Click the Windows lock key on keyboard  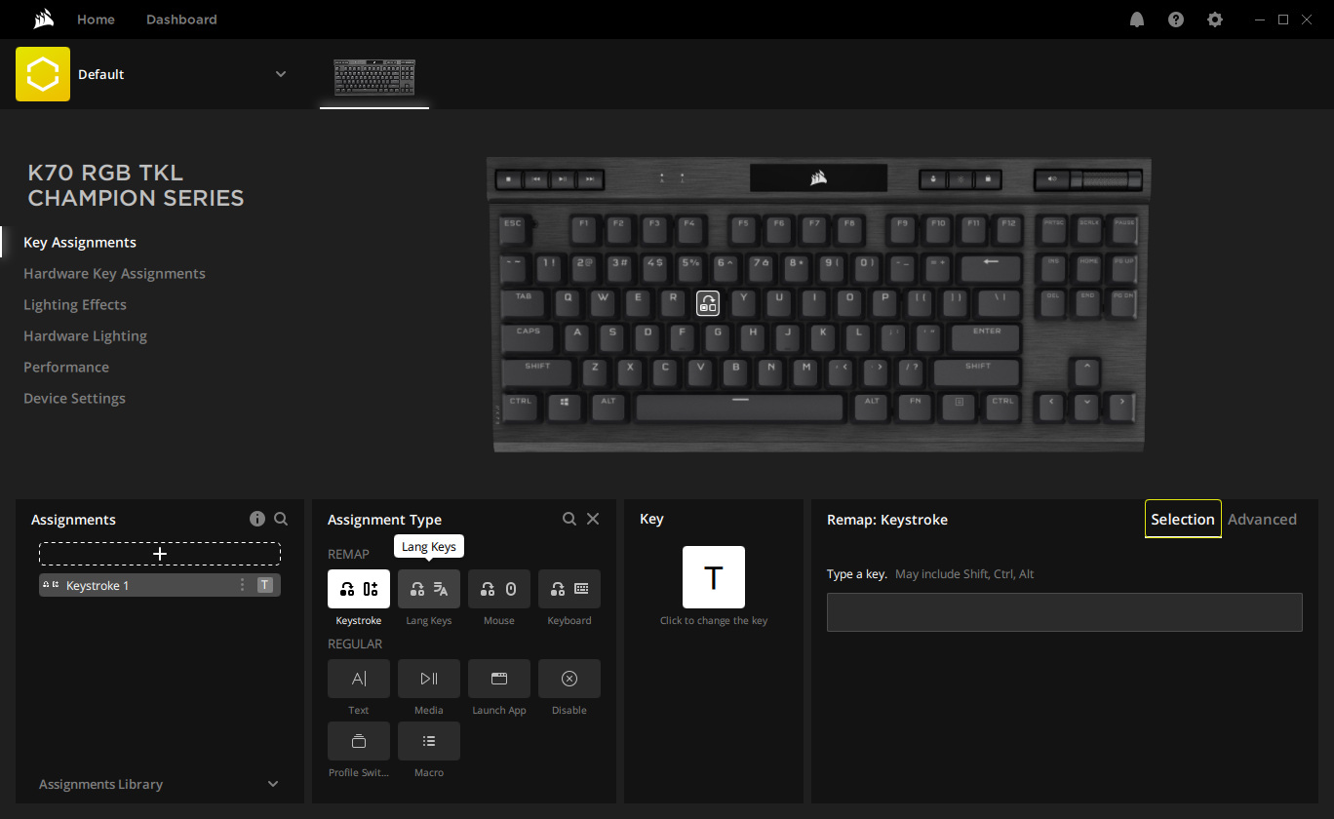coord(988,179)
